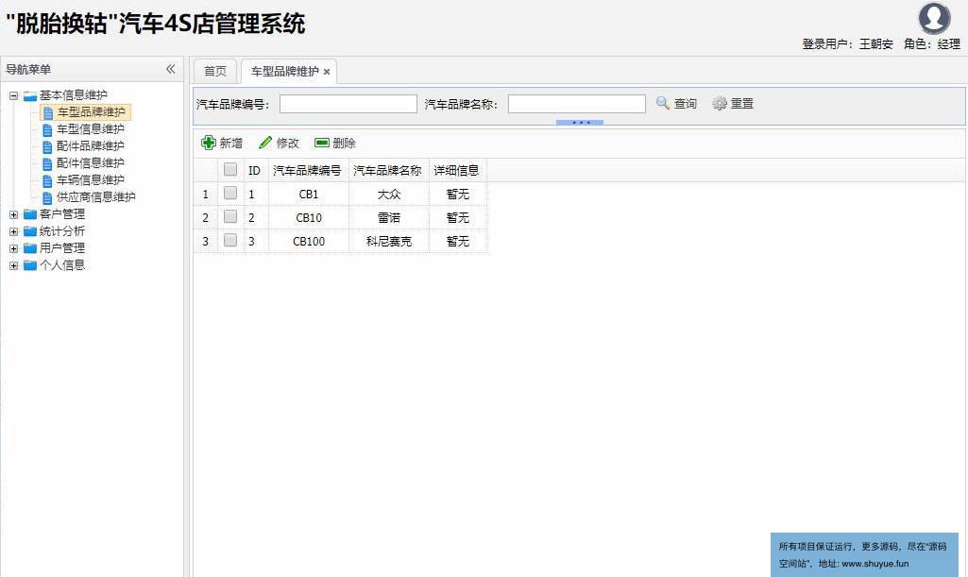Click the magnifier Search (查询) icon
968x577 pixels.
coord(663,103)
